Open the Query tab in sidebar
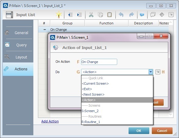The height and width of the screenshot is (138, 179). pos(18,45)
